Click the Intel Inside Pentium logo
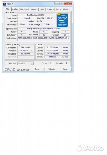This screenshot has width=107, height=155. (62, 20)
